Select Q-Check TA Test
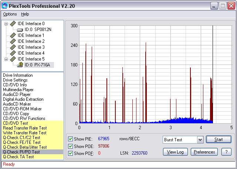Viewport: 237px width, 169px height. [33, 157]
